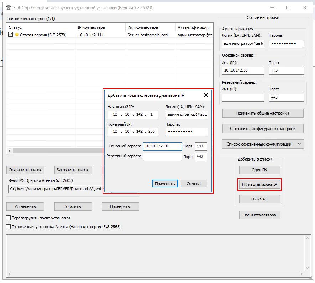
Task: Click the main server field in dialog
Action: coord(162,146)
